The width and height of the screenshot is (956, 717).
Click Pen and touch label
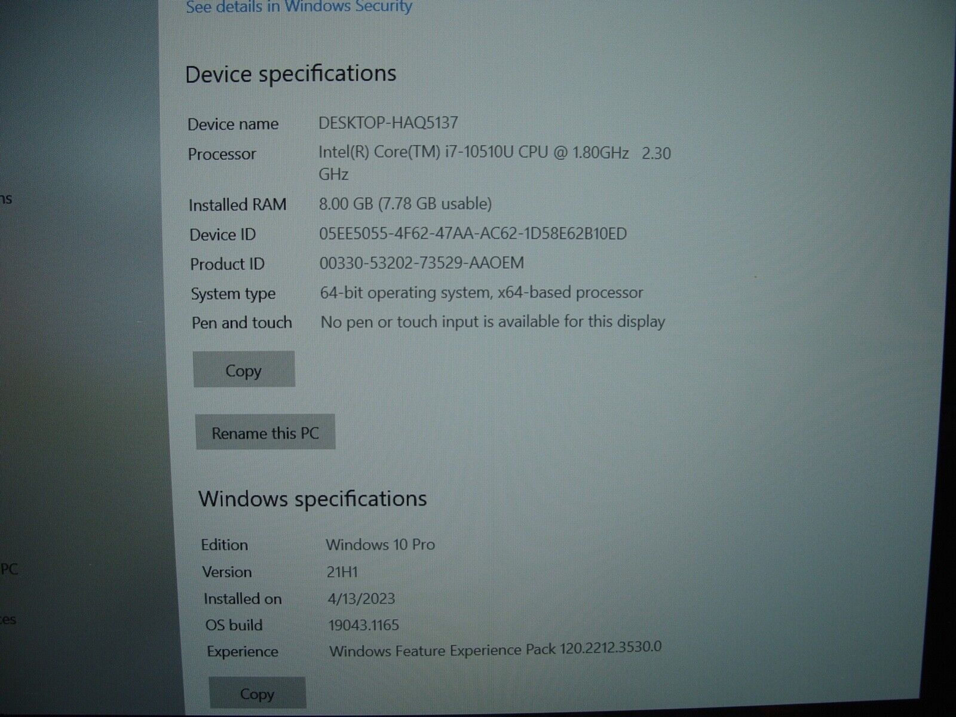tap(241, 323)
